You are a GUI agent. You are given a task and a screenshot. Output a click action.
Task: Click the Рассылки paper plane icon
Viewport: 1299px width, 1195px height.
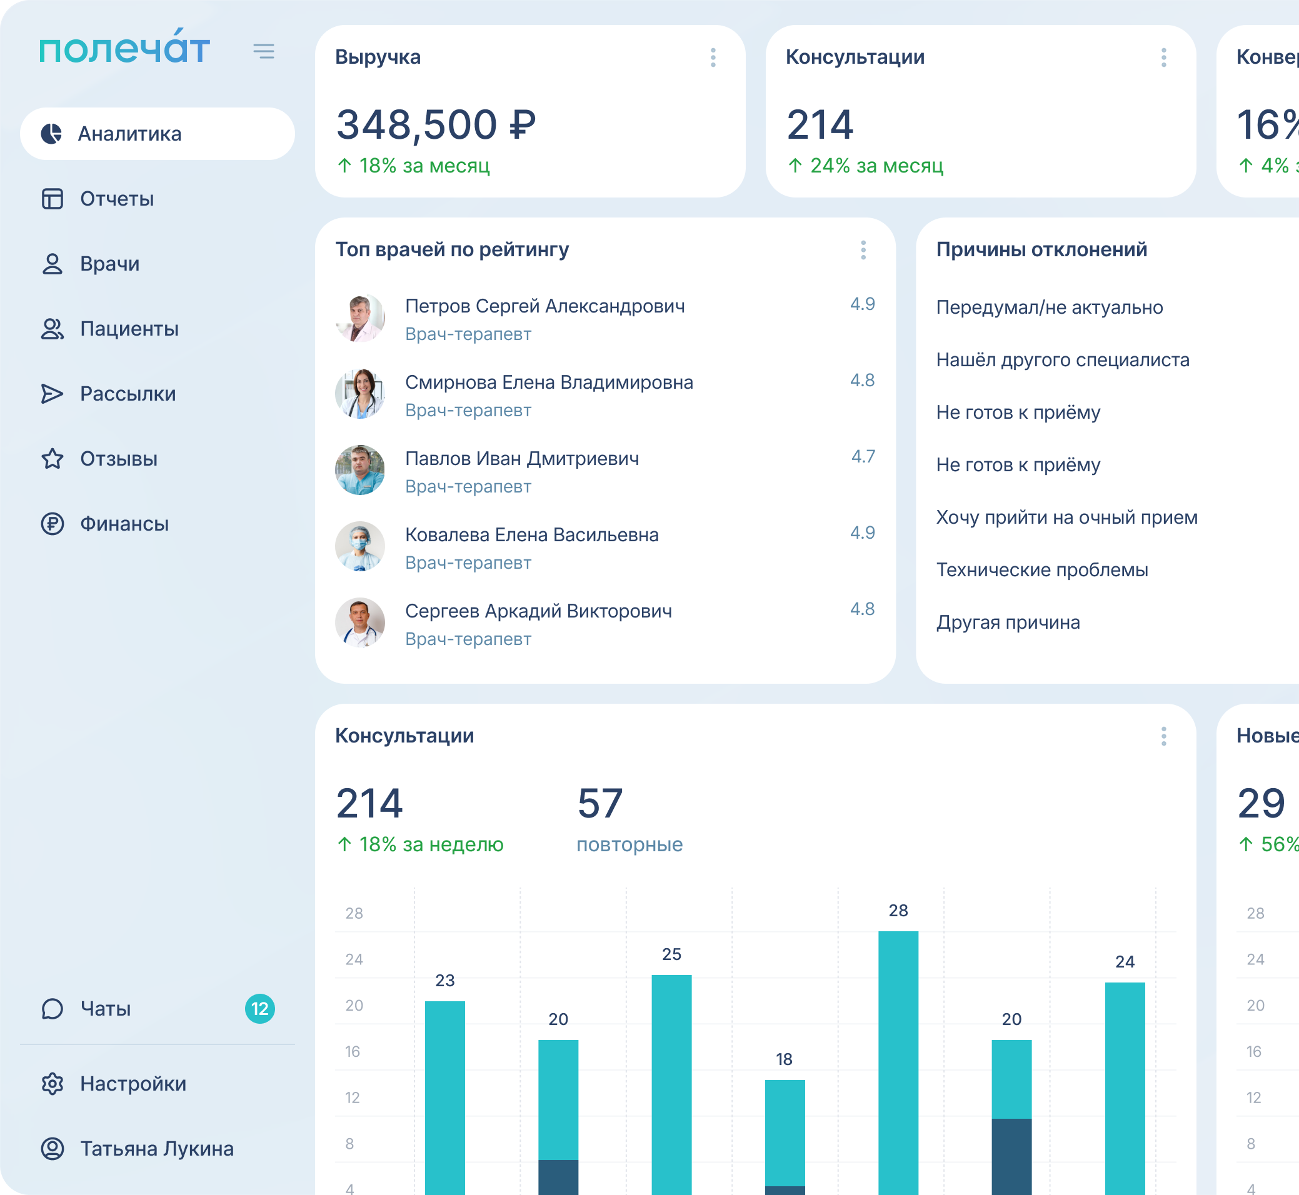click(53, 394)
